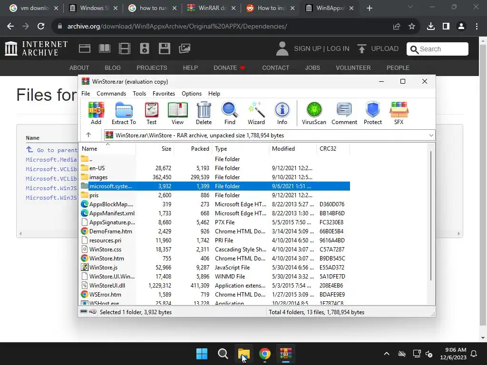Click Internet Archive texts book icon
The height and width of the screenshot is (365, 487).
click(x=104, y=48)
